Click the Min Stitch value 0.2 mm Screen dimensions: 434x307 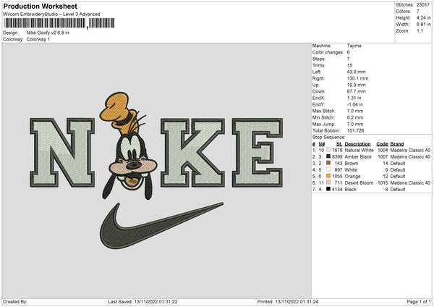[x=355, y=117]
